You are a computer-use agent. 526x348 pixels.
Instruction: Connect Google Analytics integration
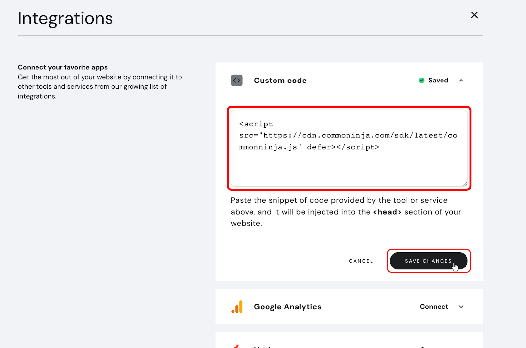coord(434,307)
